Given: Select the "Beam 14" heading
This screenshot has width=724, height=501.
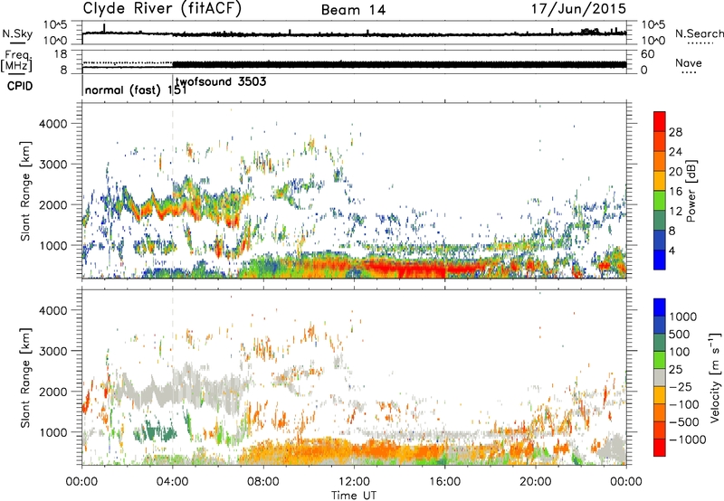Looking at the screenshot, I should (353, 10).
